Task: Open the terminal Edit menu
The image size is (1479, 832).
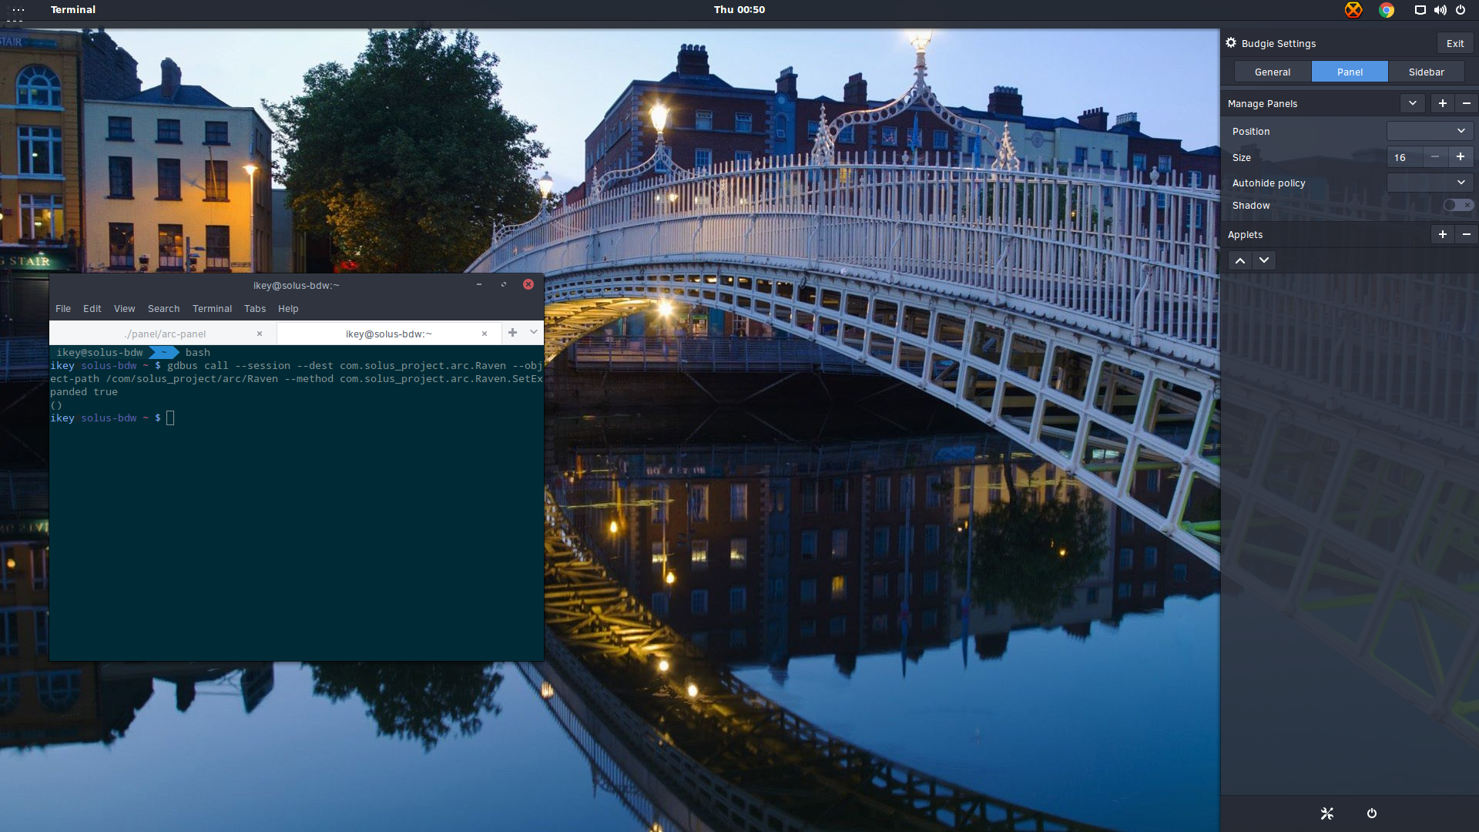Action: click(92, 308)
